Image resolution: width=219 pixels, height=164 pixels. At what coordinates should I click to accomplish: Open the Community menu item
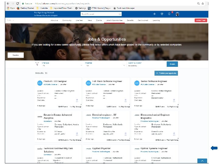(67, 20)
